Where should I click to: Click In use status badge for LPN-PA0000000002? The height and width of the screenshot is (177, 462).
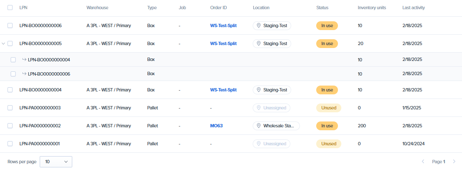point(327,126)
